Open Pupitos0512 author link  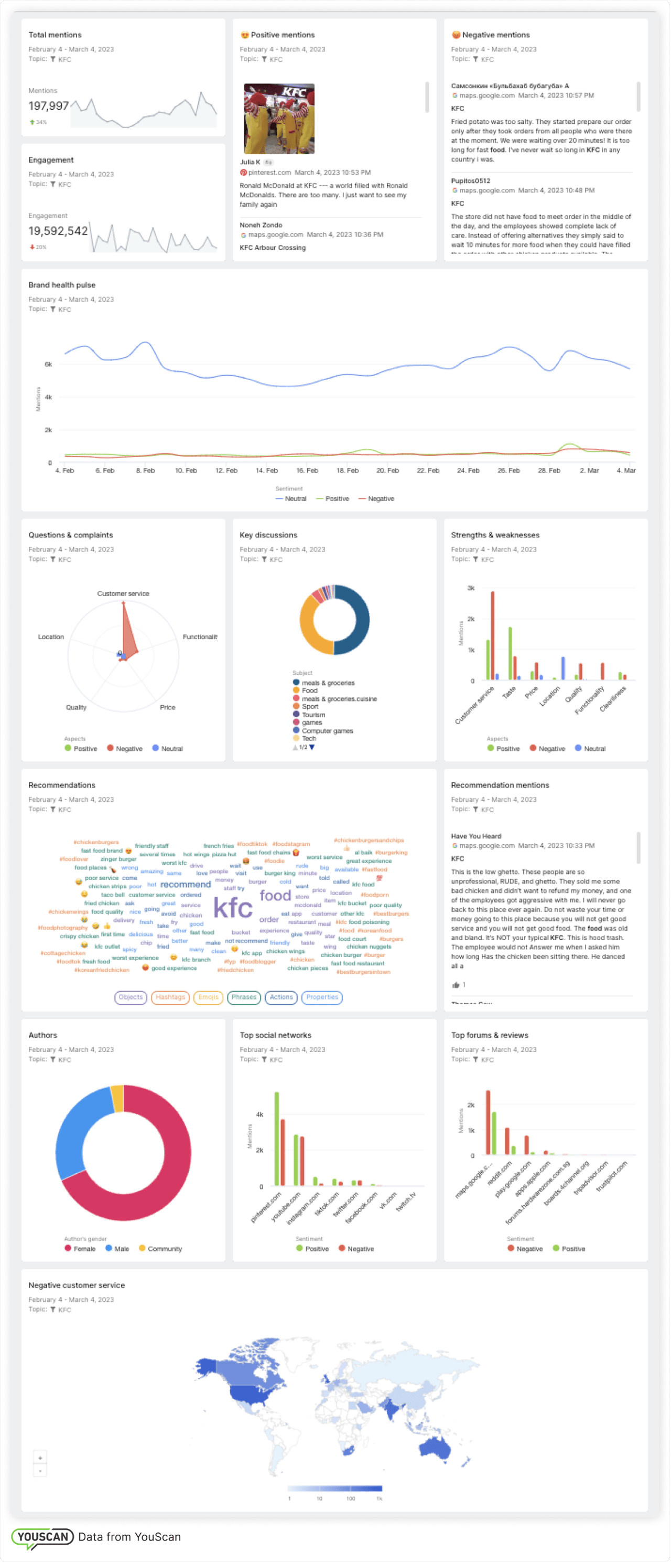click(471, 182)
